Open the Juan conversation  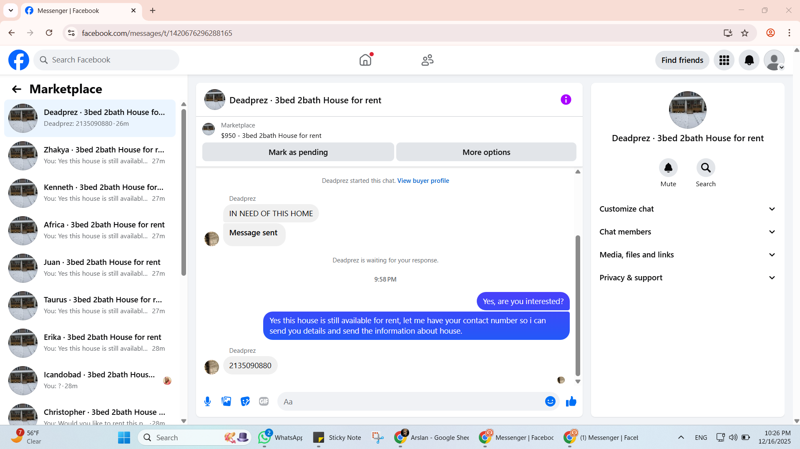[x=90, y=268]
